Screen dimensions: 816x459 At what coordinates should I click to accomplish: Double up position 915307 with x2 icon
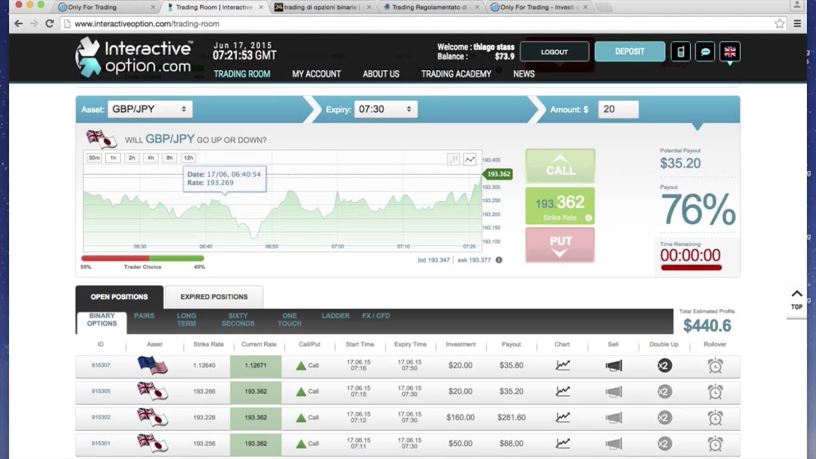click(664, 365)
